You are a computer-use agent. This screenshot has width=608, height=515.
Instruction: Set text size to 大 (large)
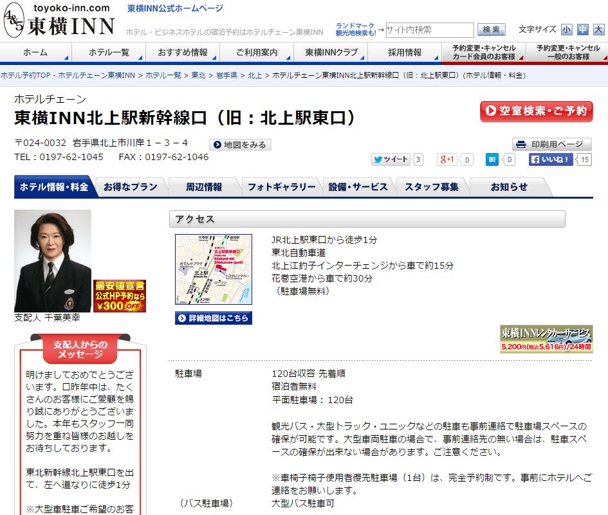599,30
